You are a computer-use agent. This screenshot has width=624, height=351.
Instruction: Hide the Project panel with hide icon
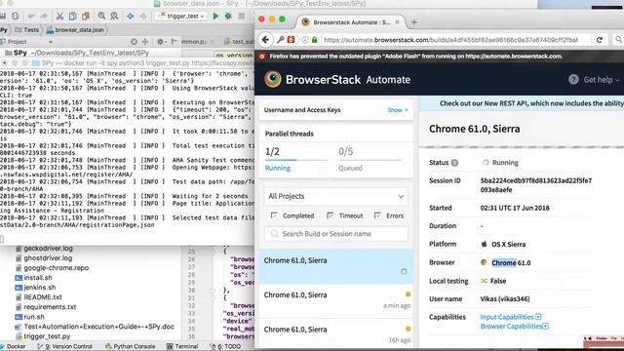coord(174,41)
